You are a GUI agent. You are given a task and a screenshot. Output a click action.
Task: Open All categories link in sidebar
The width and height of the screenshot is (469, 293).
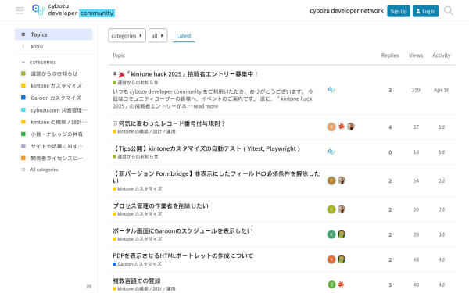pyautogui.click(x=44, y=170)
